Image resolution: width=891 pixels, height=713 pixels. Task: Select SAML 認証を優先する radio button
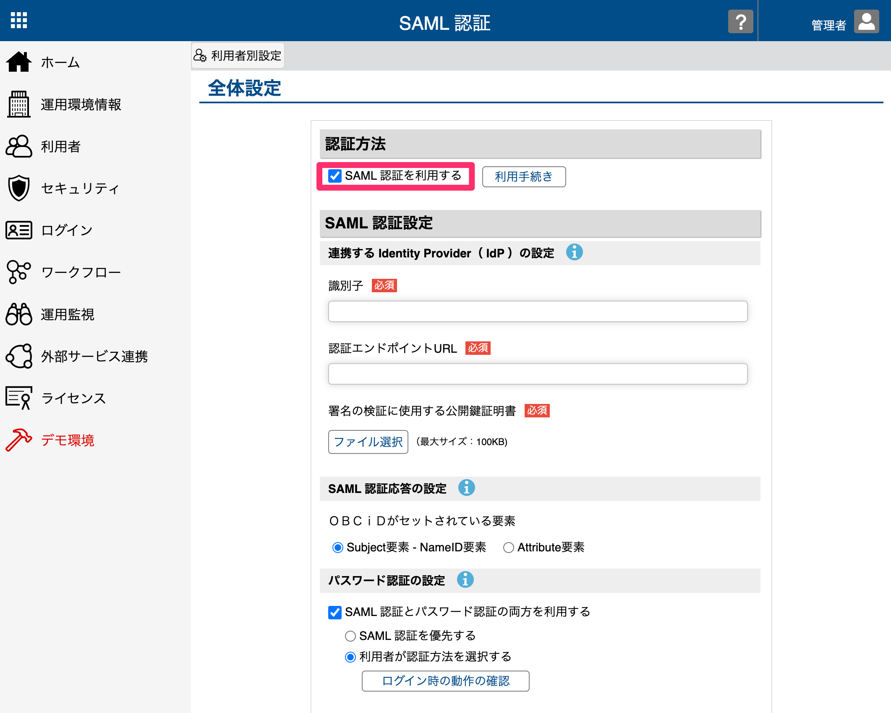[350, 636]
